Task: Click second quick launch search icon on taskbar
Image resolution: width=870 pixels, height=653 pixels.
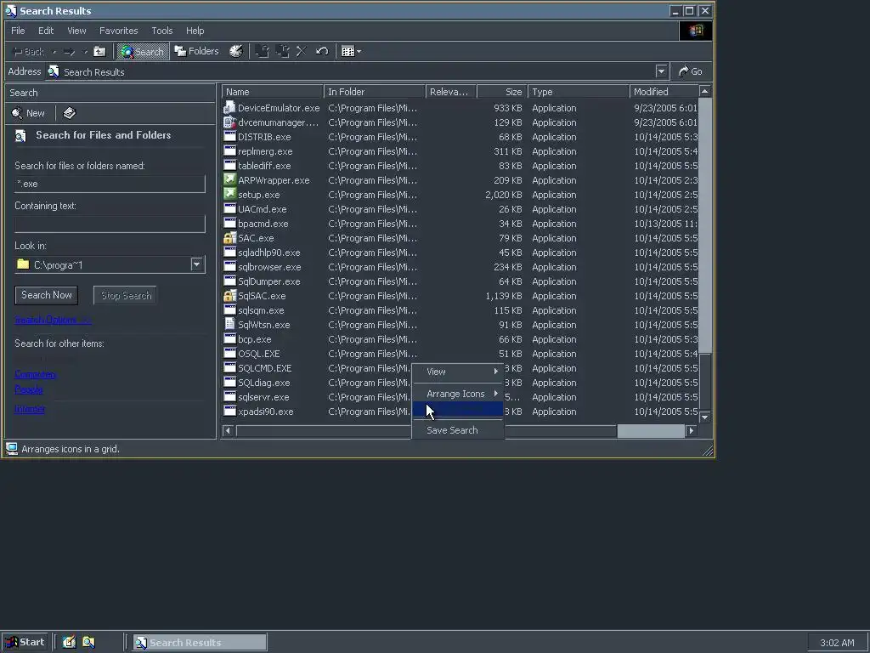Action: [x=88, y=642]
